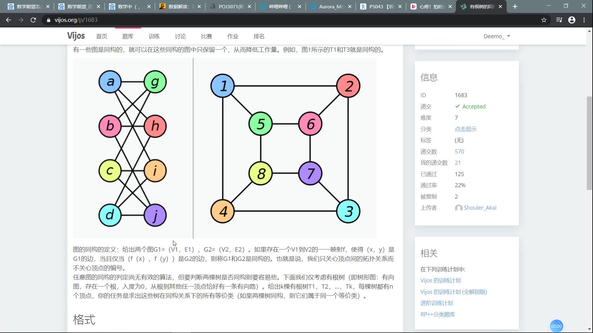Expand the Deemo_ user dropdown
The image size is (593, 333).
tap(497, 36)
